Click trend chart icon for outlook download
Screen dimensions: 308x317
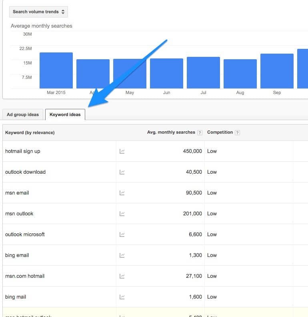coord(122,172)
